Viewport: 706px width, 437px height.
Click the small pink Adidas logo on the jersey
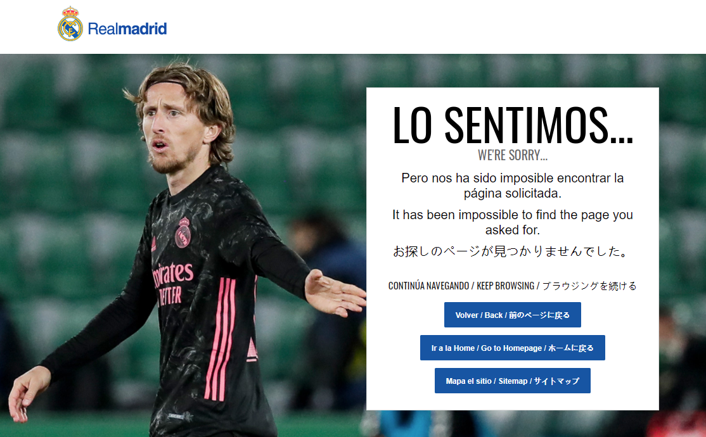click(x=153, y=244)
